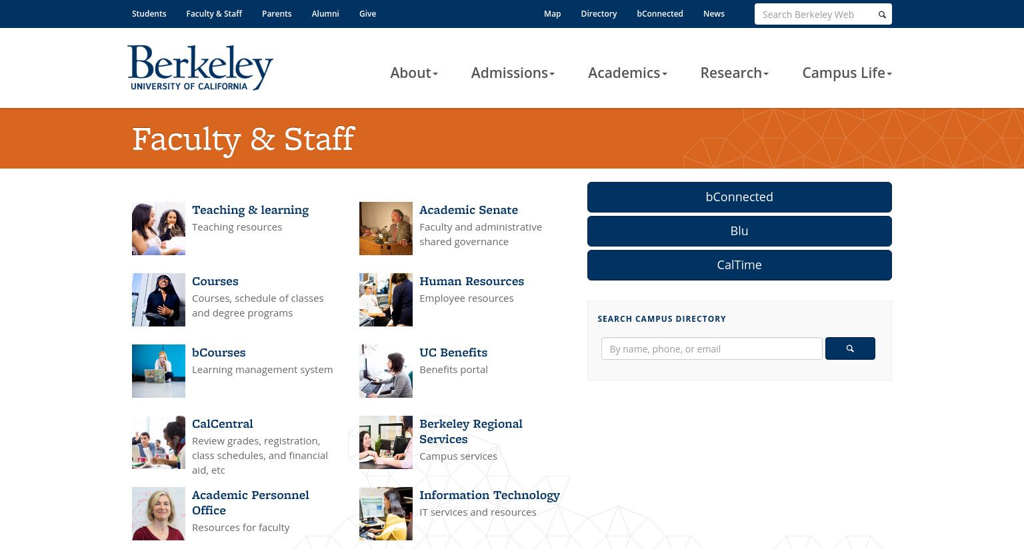Click the 'Learning management system' description text

pyautogui.click(x=262, y=370)
